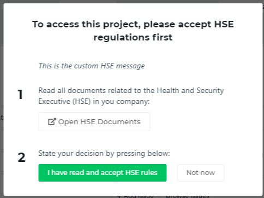
Task: Accept with 'I have read and accept HSE rules'
Action: click(103, 173)
